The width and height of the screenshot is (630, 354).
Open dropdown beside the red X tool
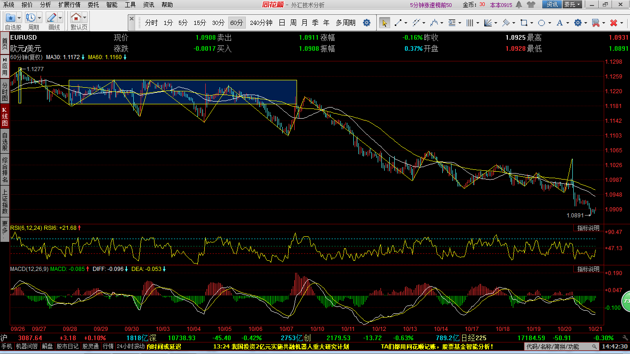tap(621, 23)
